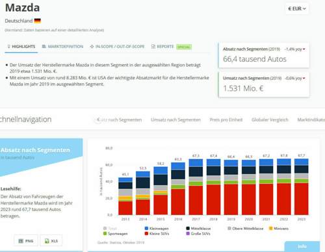Click the XLS spreadsheet file icon

coord(47,241)
